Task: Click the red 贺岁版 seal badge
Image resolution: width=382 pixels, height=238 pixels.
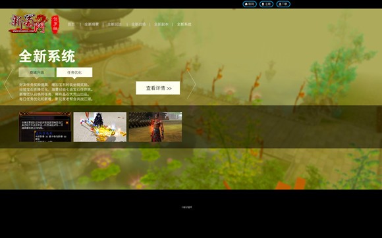Action: tap(55, 25)
